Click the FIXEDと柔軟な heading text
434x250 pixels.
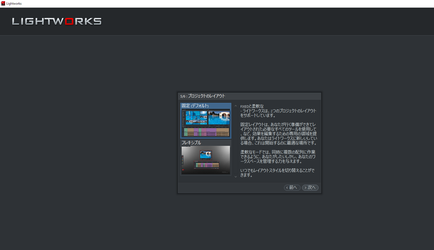[252, 106]
